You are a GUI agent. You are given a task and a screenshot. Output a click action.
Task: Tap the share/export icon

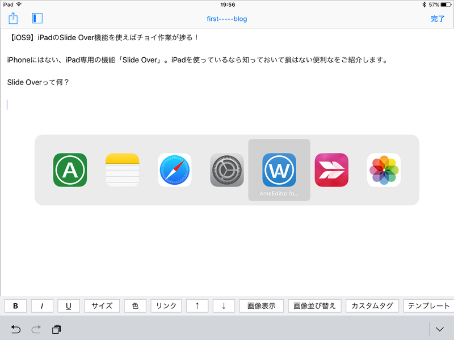click(13, 19)
